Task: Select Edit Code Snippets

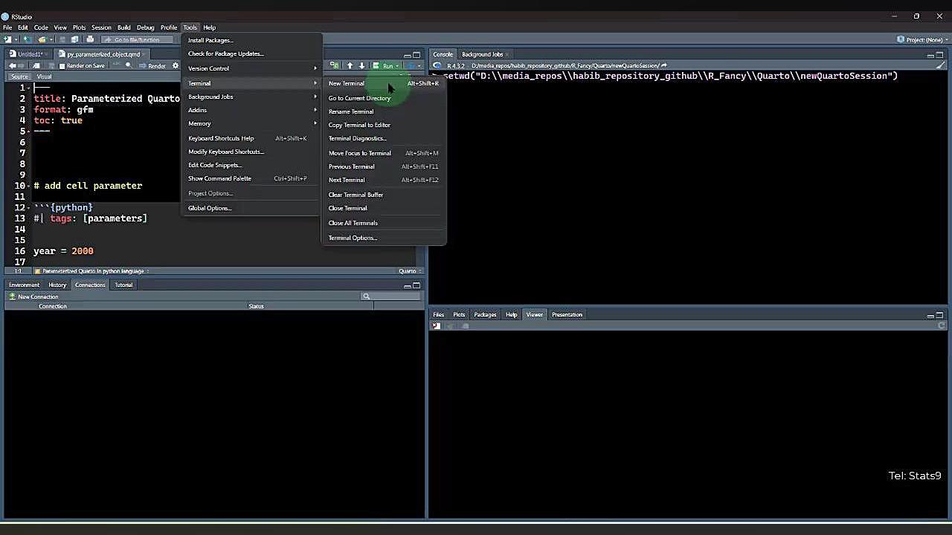Action: coord(252,165)
